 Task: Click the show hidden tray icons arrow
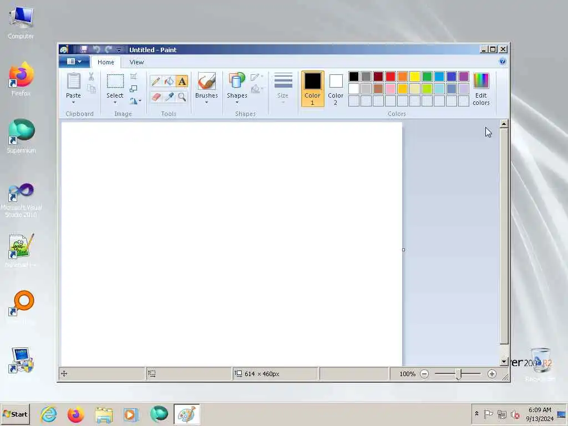tap(476, 413)
